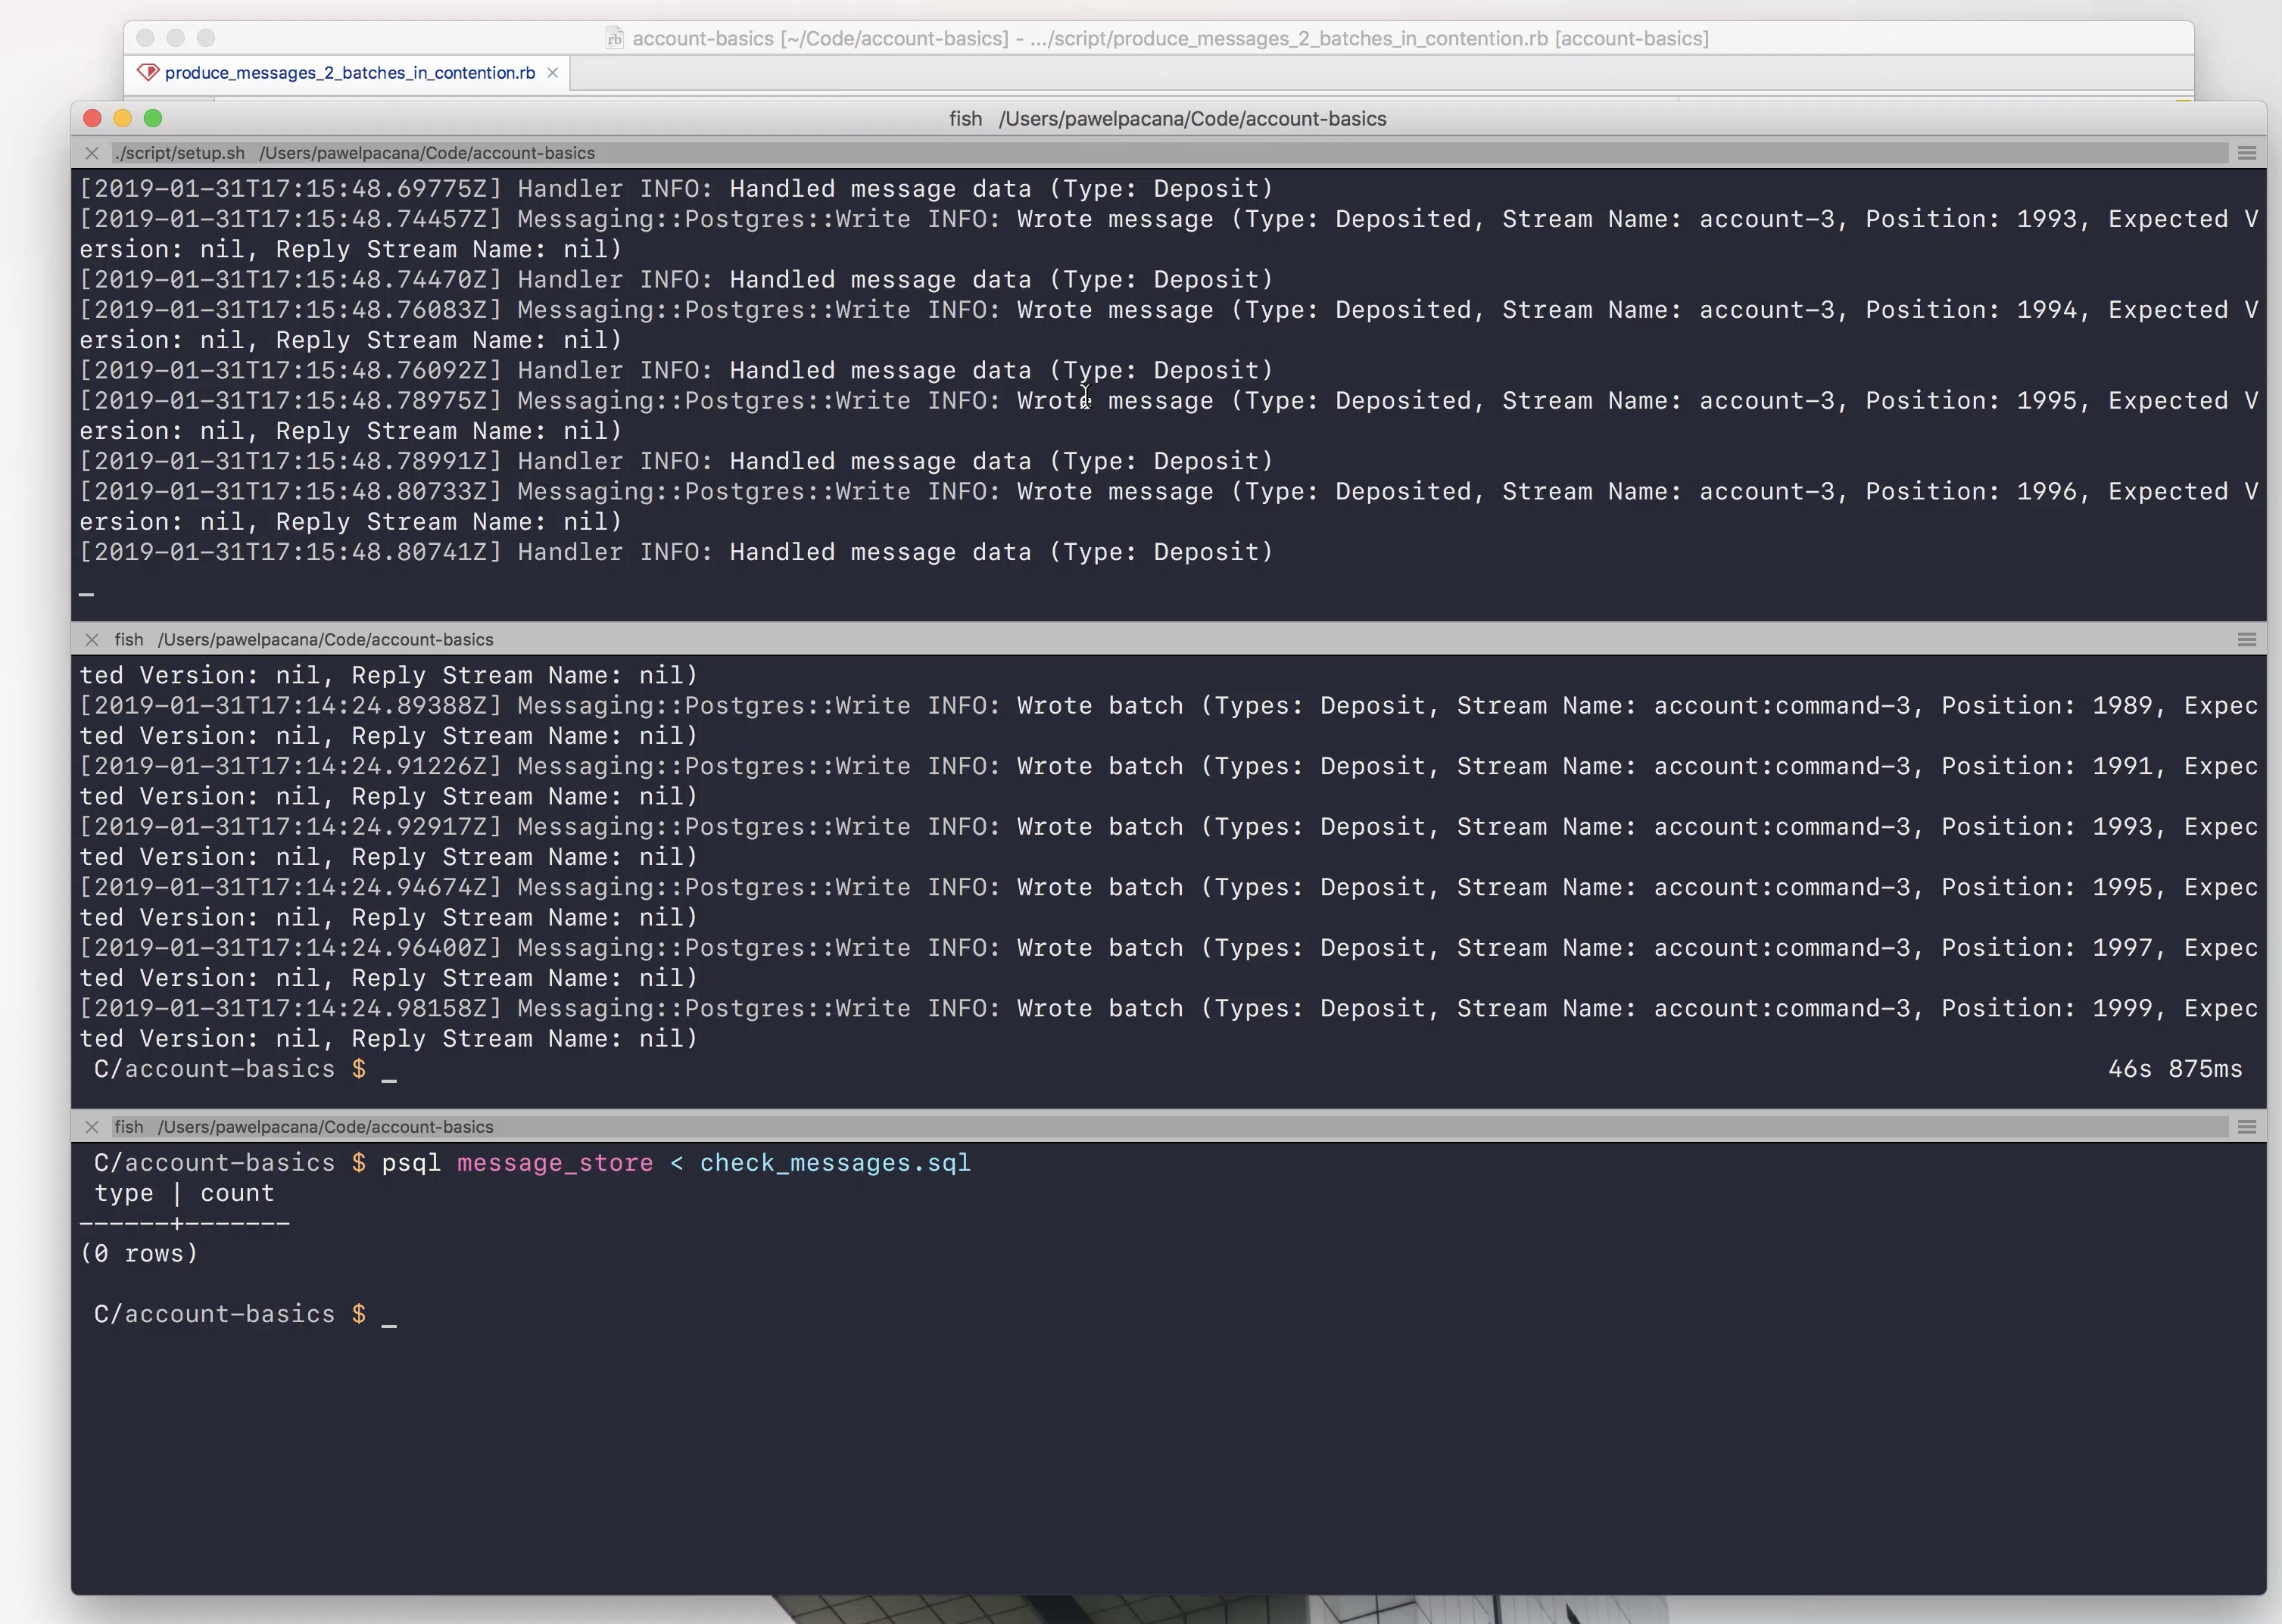
Task: Click the file icon in RubyMine title bar
Action: point(614,38)
